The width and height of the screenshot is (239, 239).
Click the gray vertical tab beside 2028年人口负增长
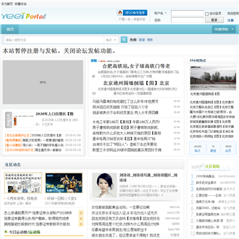pyautogui.click(x=9, y=119)
